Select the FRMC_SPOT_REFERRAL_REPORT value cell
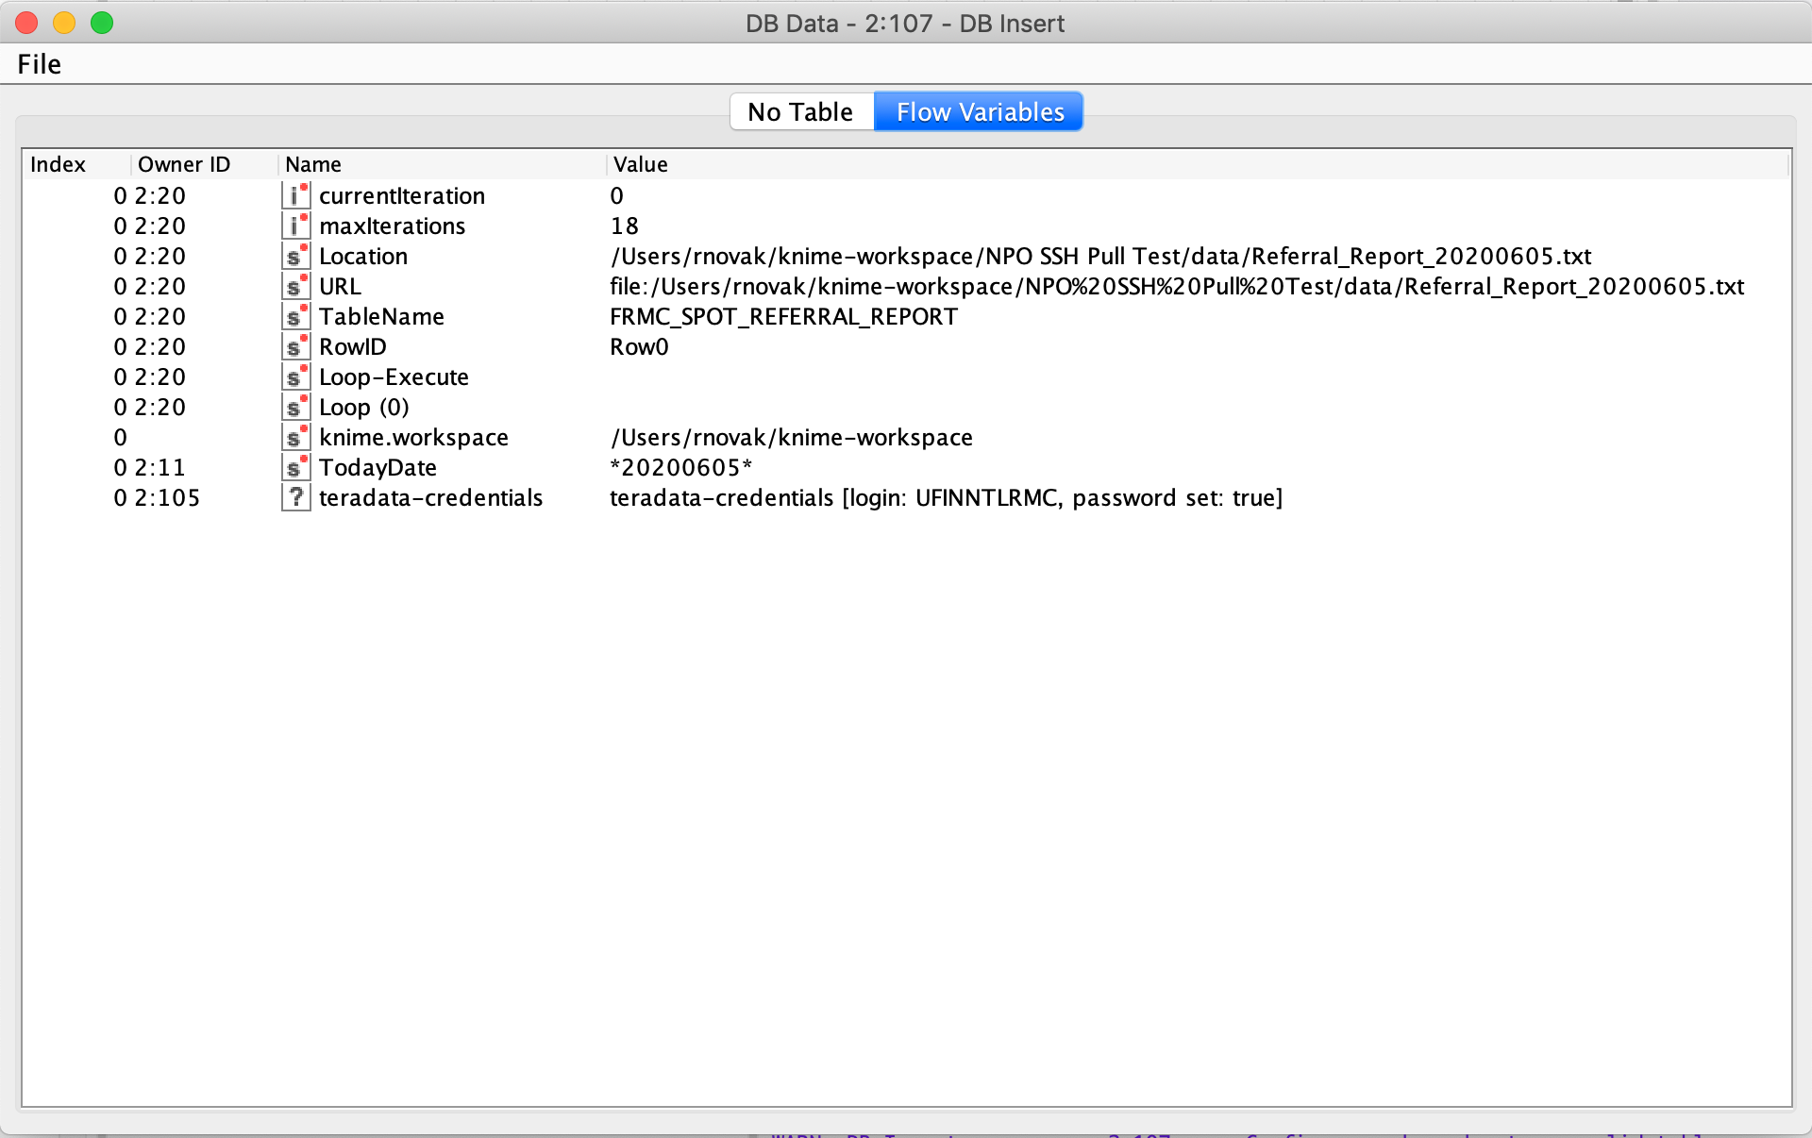The image size is (1812, 1138). pyautogui.click(x=783, y=316)
